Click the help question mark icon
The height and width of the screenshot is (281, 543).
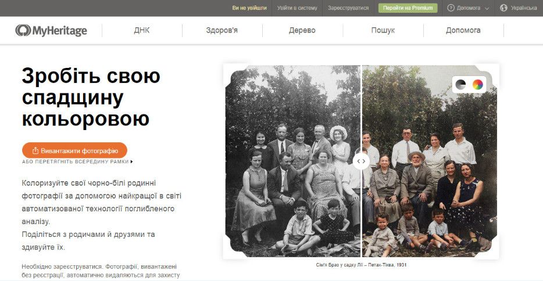click(451, 8)
